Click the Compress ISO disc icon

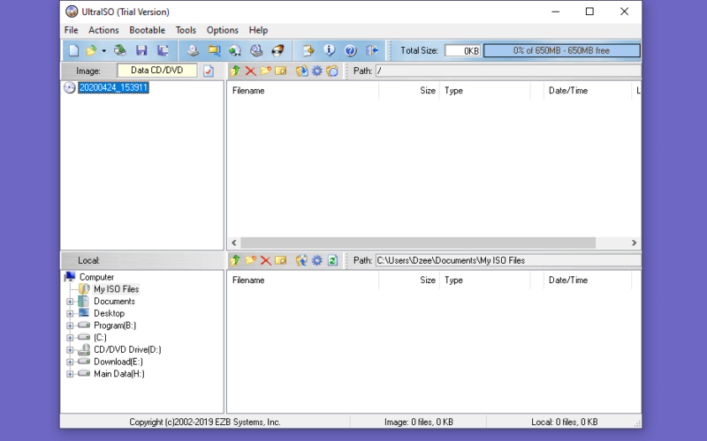[x=235, y=50]
